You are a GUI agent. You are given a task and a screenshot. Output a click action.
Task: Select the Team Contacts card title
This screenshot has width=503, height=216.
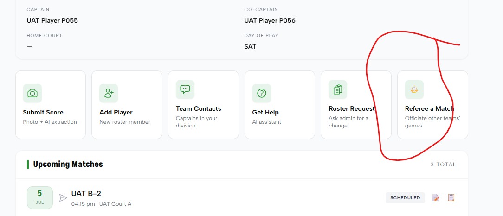198,108
